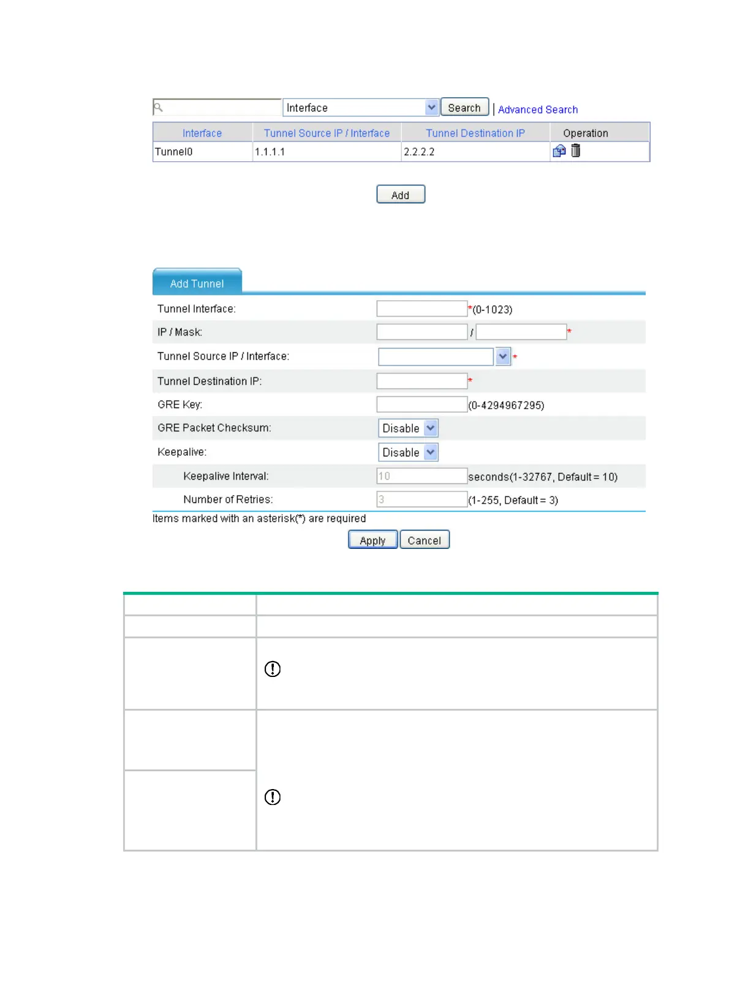Apply the new tunnel settings

(372, 540)
